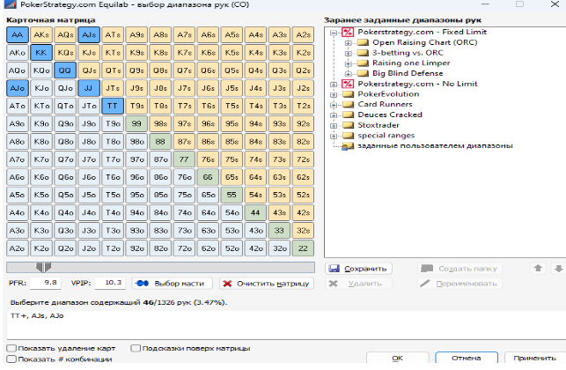Expand the Open Raising Chart node
Image resolution: width=566 pixels, height=370 pixels.
point(349,43)
